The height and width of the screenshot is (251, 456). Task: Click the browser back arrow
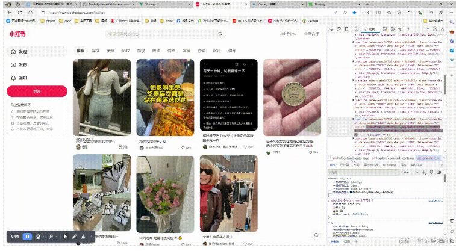coord(10,13)
